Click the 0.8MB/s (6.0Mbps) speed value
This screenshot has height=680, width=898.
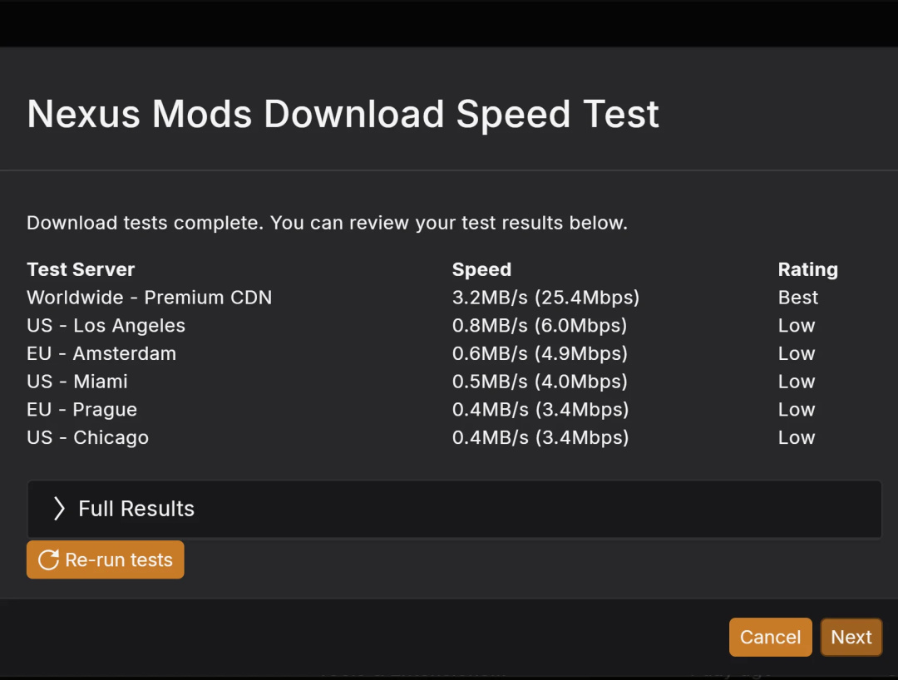click(x=540, y=326)
